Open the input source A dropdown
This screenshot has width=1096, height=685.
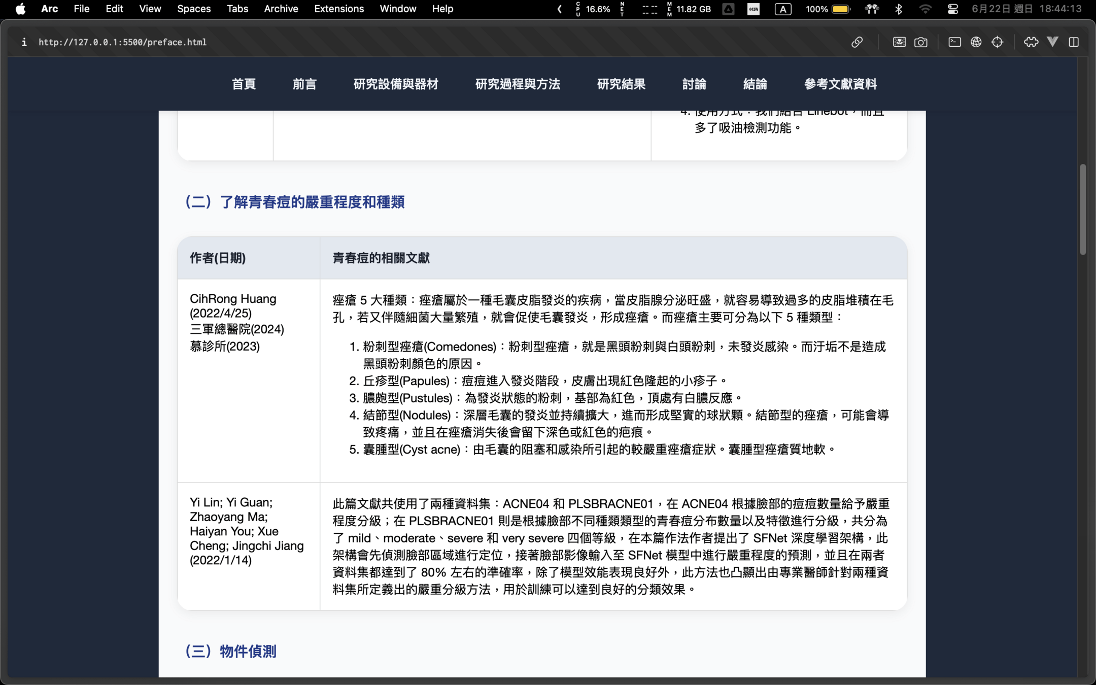click(x=782, y=9)
